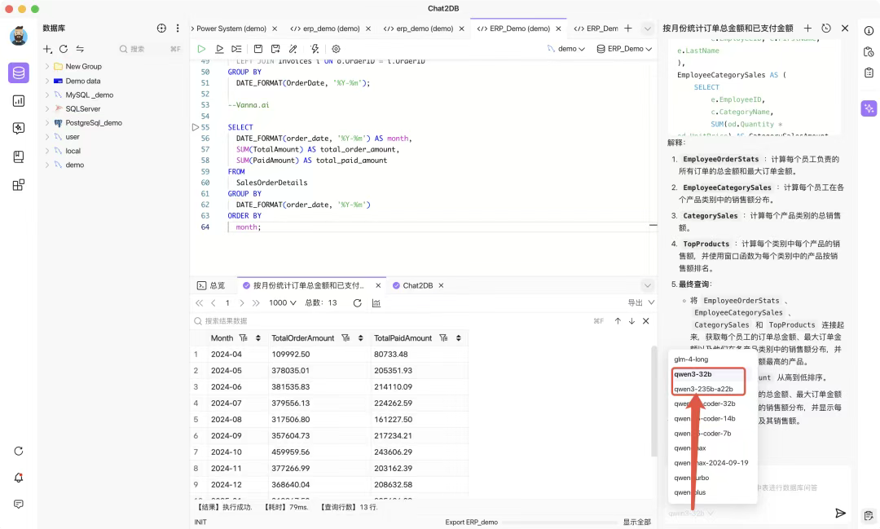Open the chart view icon in result toolbar
880x529 pixels.
pos(376,303)
